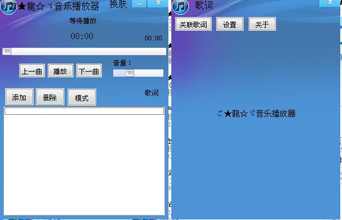Open the 歌词 lyrics link in player

[151, 93]
